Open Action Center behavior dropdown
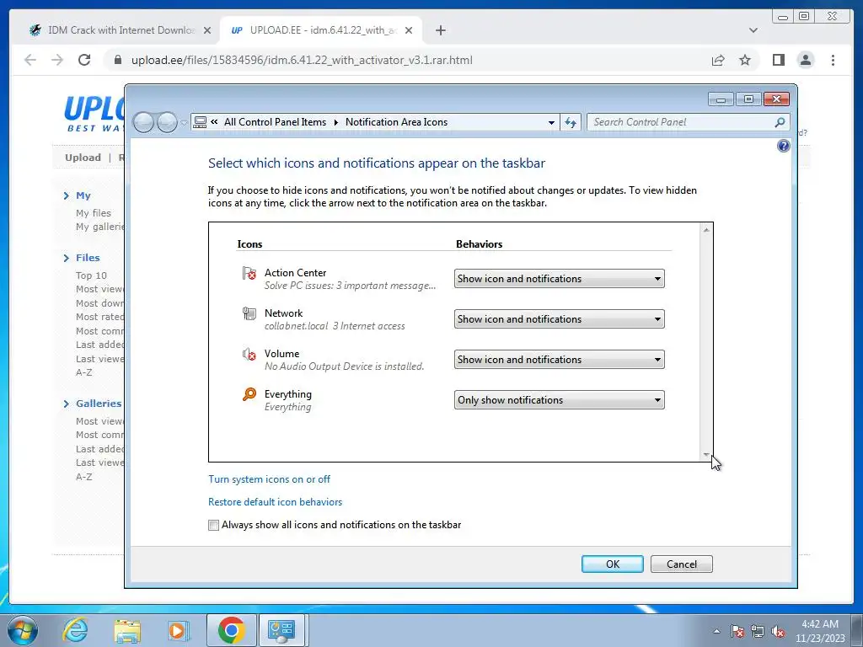This screenshot has width=863, height=647. click(x=560, y=278)
